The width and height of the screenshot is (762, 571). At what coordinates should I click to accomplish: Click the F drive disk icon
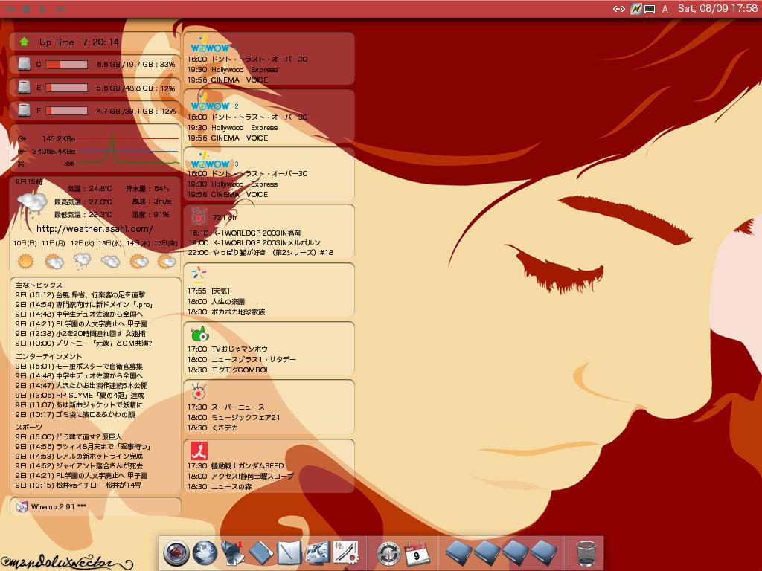[25, 111]
